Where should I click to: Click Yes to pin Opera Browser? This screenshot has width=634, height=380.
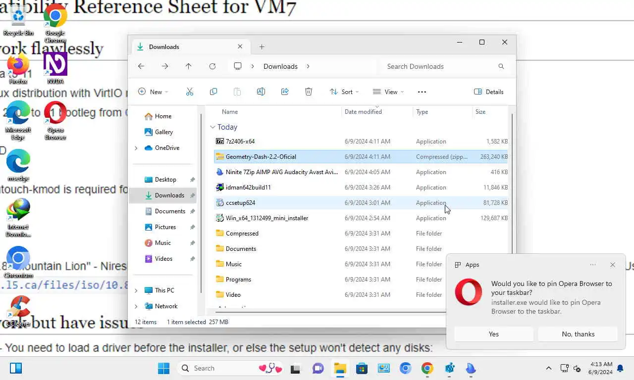coord(494,334)
